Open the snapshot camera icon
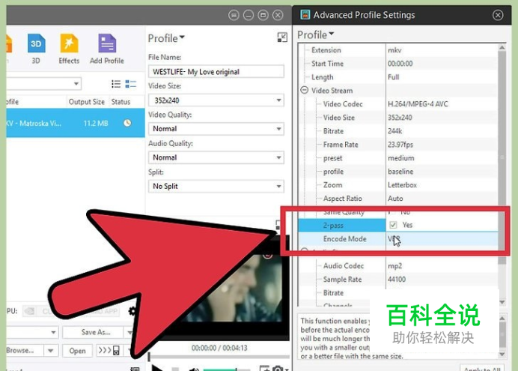Viewport: 518px width, 371px height. 278,369
